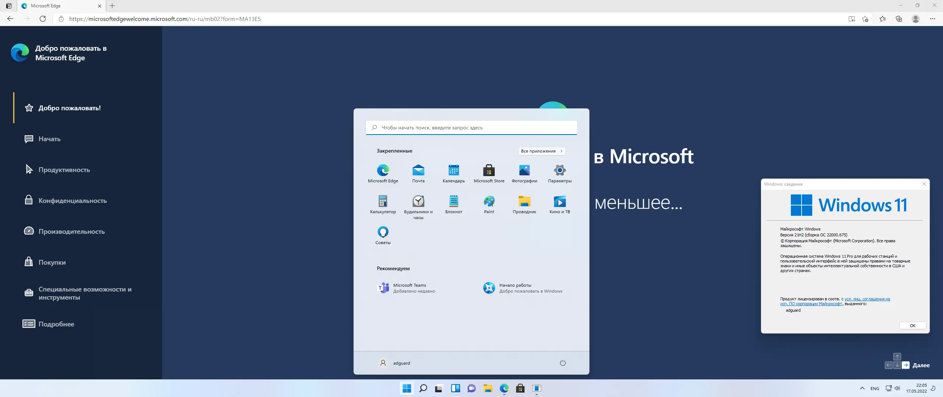Select Конфиденциальность in the Edge sidebar
This screenshot has height=397, width=943.
(x=72, y=200)
